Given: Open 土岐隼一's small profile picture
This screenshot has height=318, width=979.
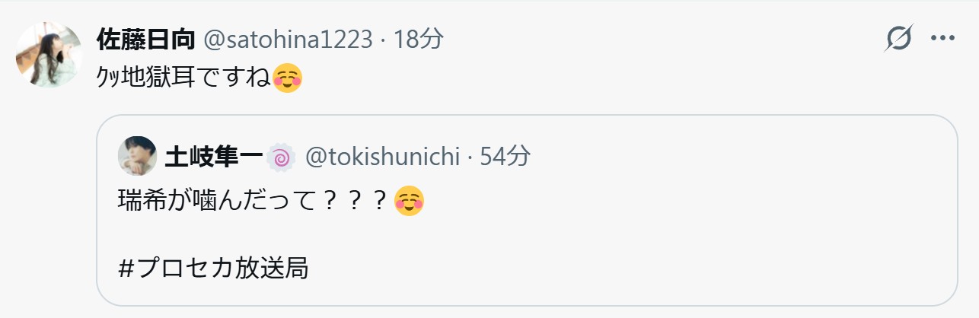Looking at the screenshot, I should click(x=137, y=156).
